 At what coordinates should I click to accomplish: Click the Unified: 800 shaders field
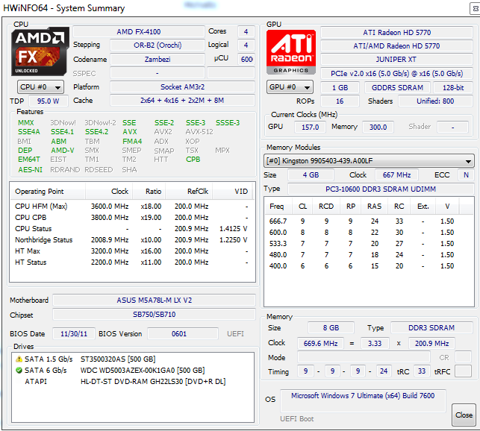(435, 101)
